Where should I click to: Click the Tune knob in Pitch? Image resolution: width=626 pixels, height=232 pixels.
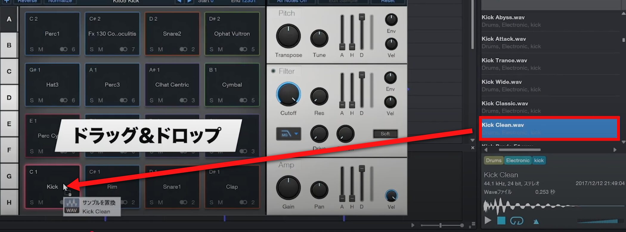point(319,38)
